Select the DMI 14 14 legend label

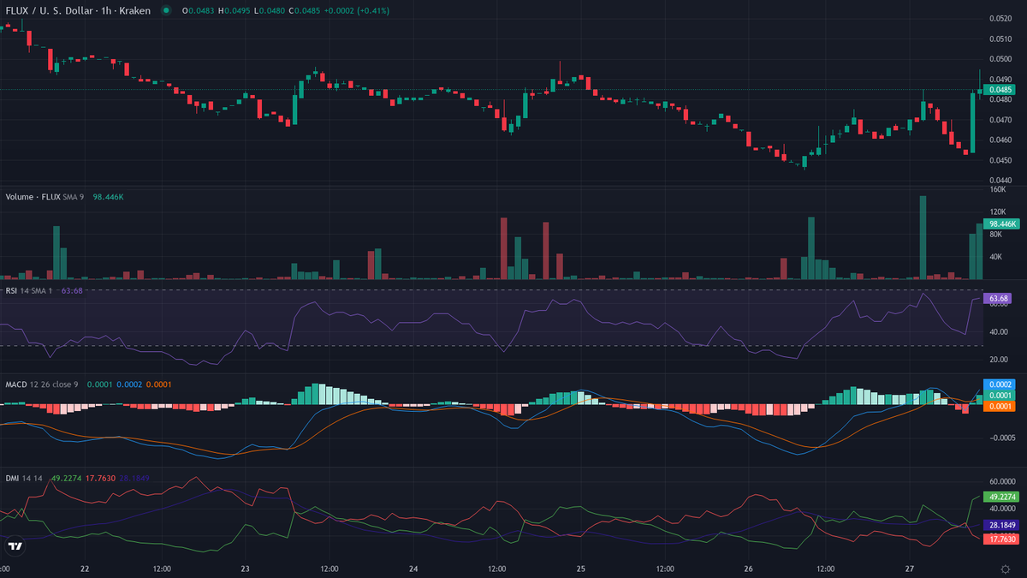[x=24, y=478]
